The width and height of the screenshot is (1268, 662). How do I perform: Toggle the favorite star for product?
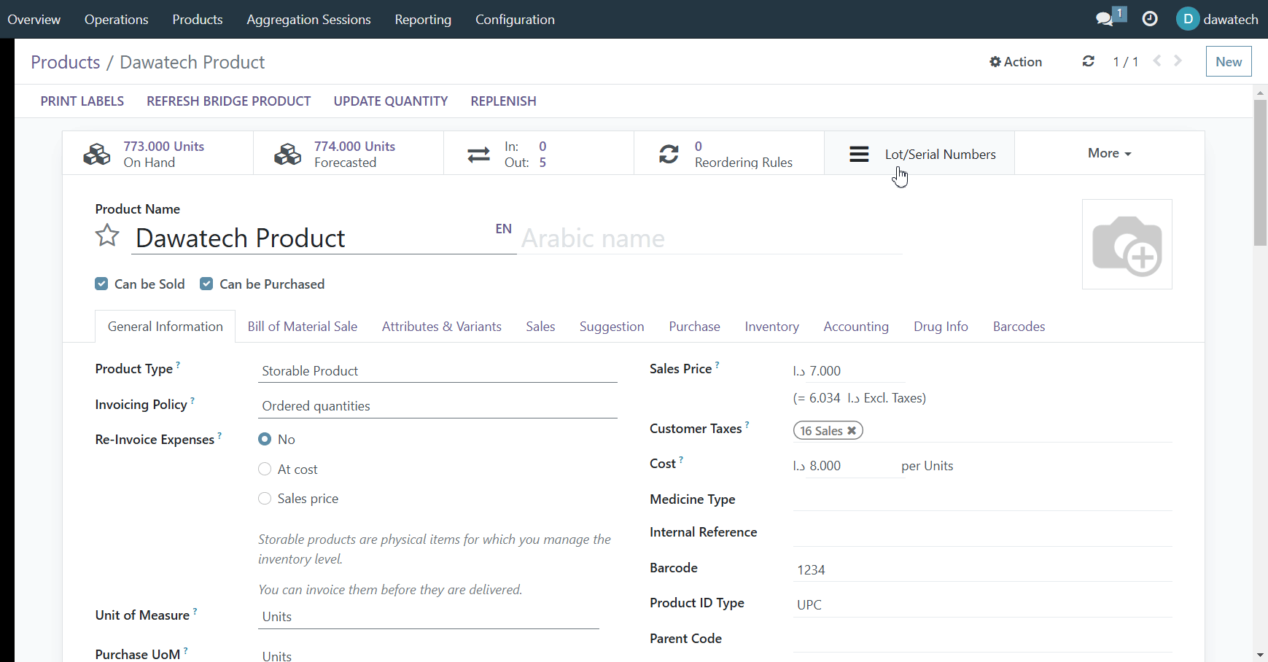(x=107, y=235)
